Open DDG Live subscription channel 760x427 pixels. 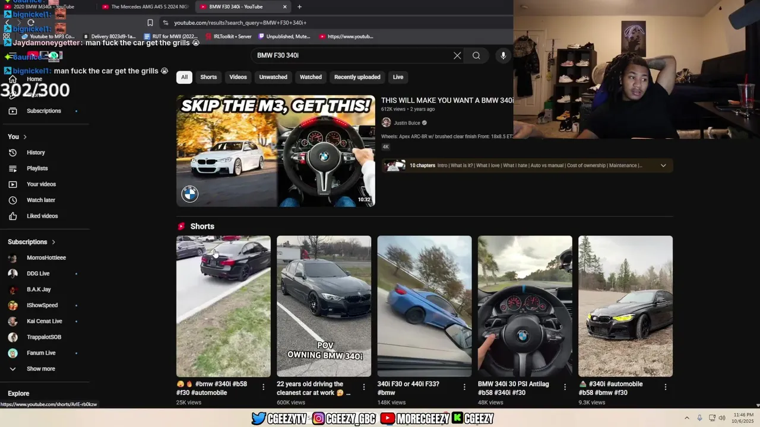tap(38, 273)
